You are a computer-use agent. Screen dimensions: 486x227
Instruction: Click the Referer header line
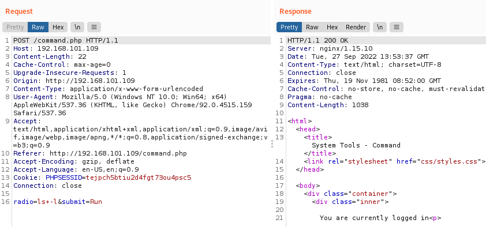pos(100,153)
